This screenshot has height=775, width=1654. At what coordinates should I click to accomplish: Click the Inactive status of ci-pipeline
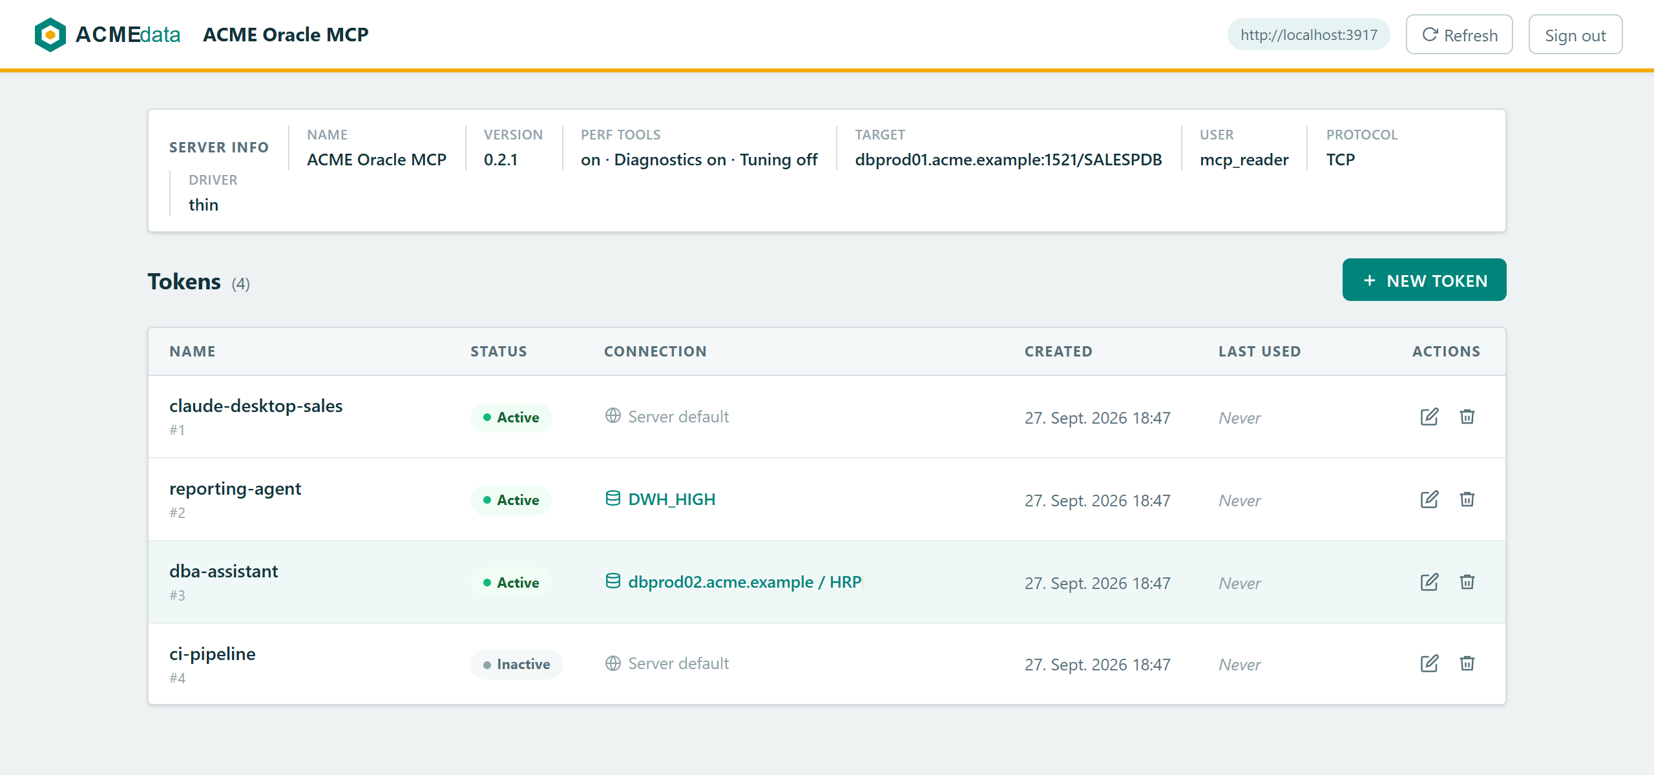(516, 665)
